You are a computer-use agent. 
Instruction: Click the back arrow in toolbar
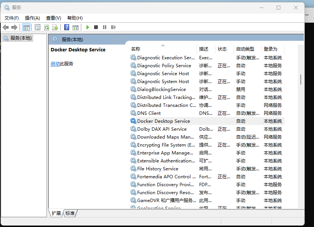(x=6, y=27)
